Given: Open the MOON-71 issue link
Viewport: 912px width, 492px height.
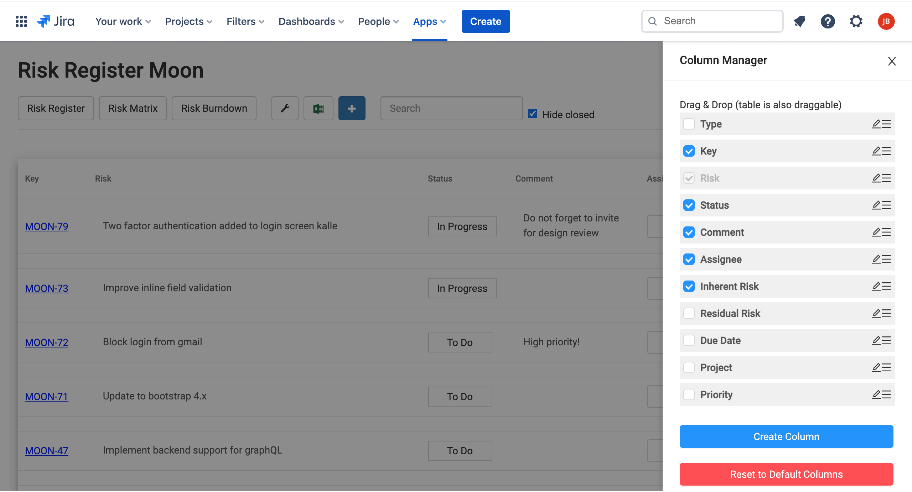Looking at the screenshot, I should click(x=47, y=397).
